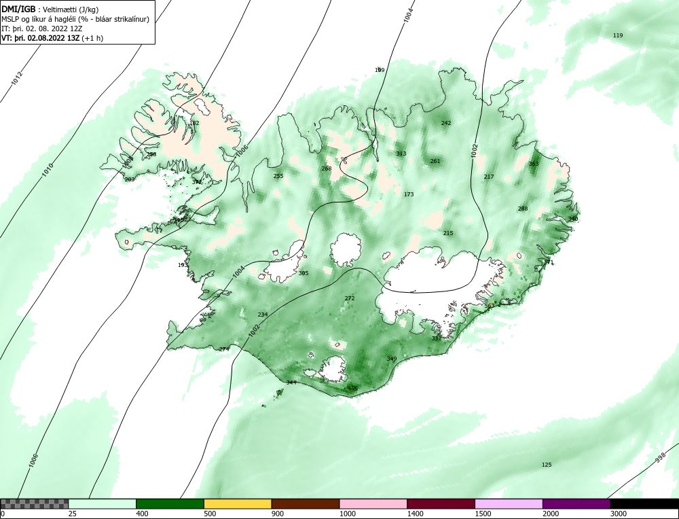Click the legend tick label 400
The image size is (679, 519).
click(142, 514)
